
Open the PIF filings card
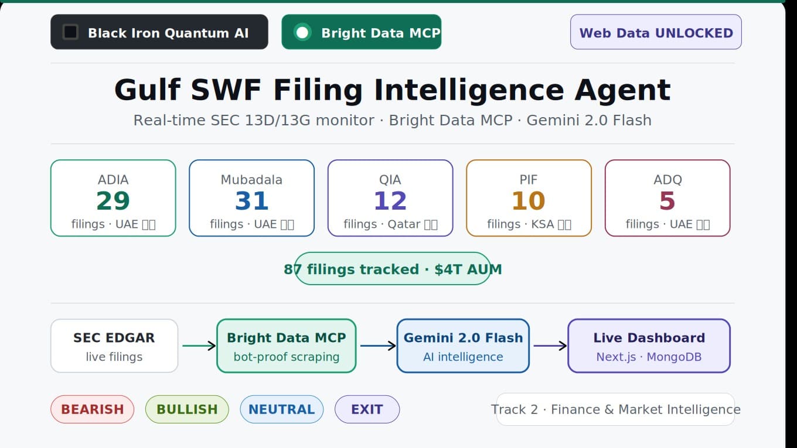pyautogui.click(x=529, y=198)
